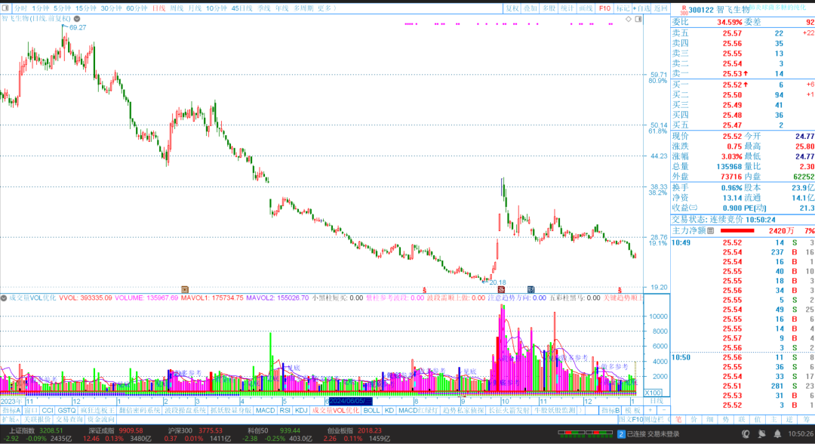Select the 30分钟 period
This screenshot has width=815, height=444.
[x=111, y=8]
